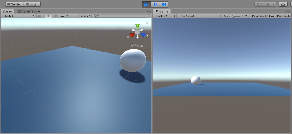Click red X axis gizmo cone
Viewport: 292px width, 134px height.
pyautogui.click(x=132, y=35)
